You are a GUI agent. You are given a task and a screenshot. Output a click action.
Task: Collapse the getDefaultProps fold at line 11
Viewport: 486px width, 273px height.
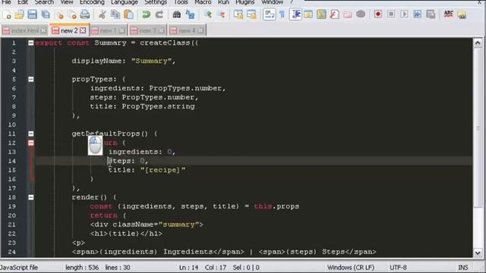(x=31, y=133)
